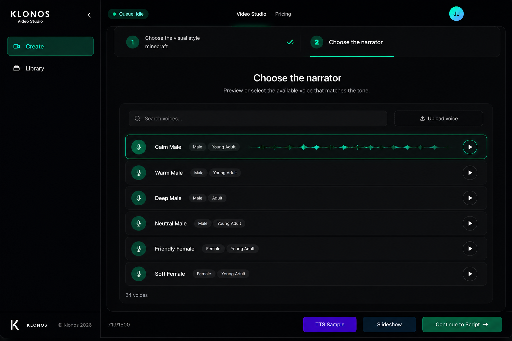
Task: Select the Warm Male narrator row
Action: click(x=306, y=173)
